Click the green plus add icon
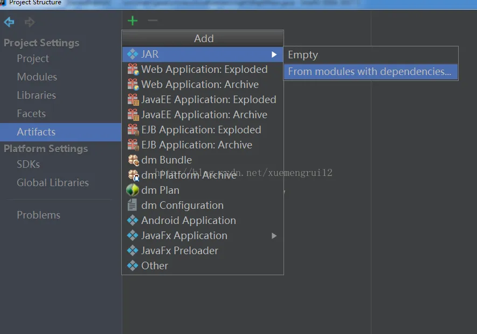 point(133,21)
